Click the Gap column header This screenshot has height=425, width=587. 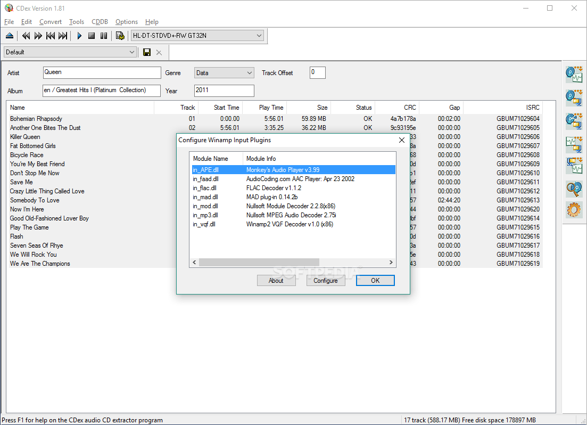441,108
